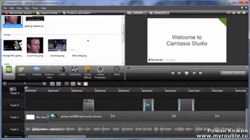Click the timecode display in preview
250x140 pixels.
(233, 73)
